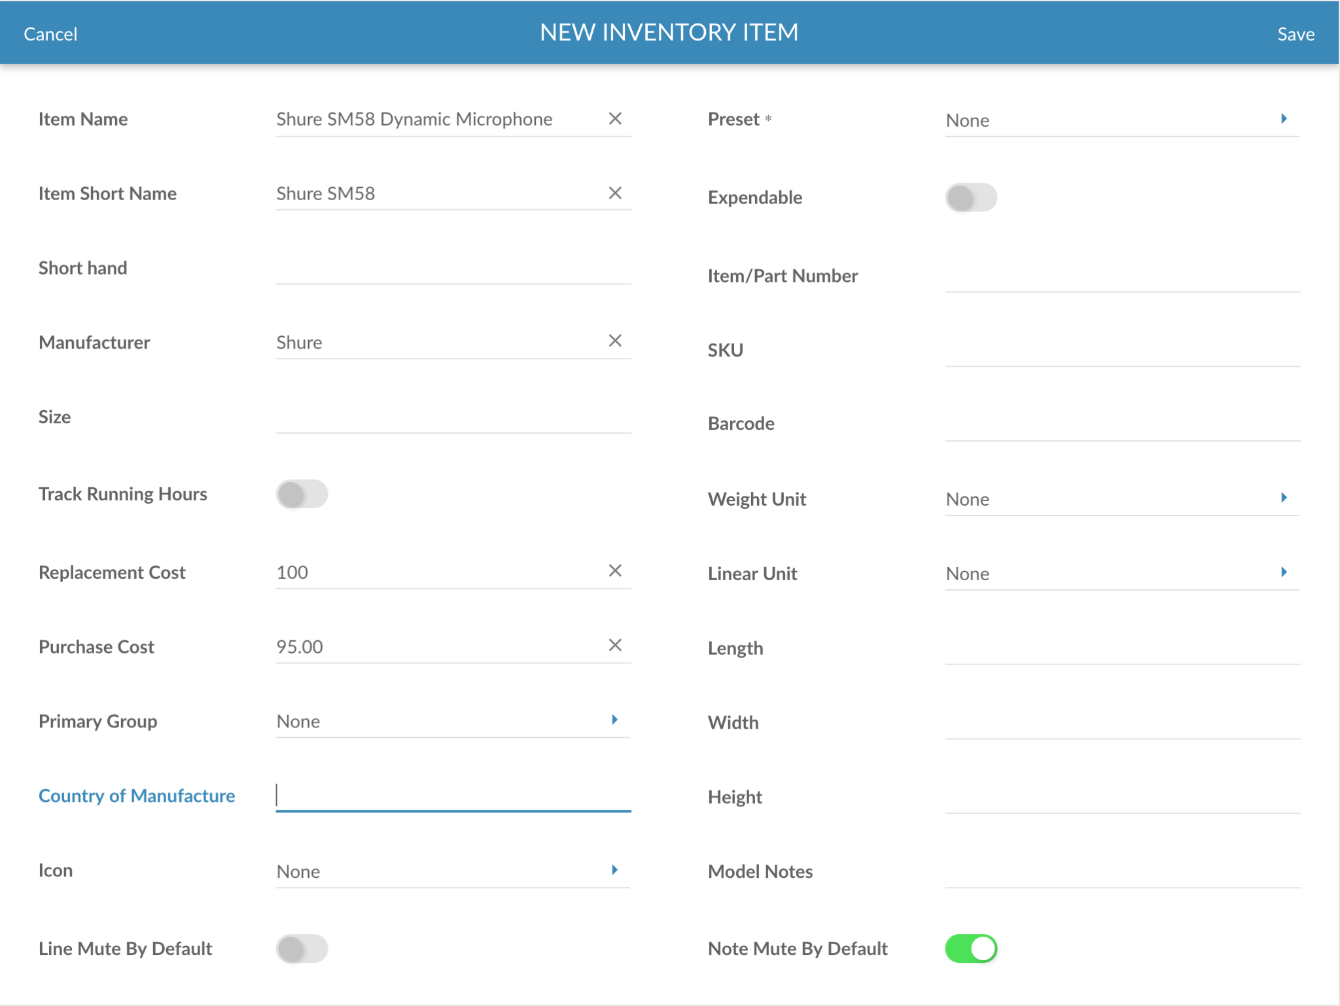Select the Country of Manufacture label
This screenshot has height=1006, width=1340.
click(137, 796)
